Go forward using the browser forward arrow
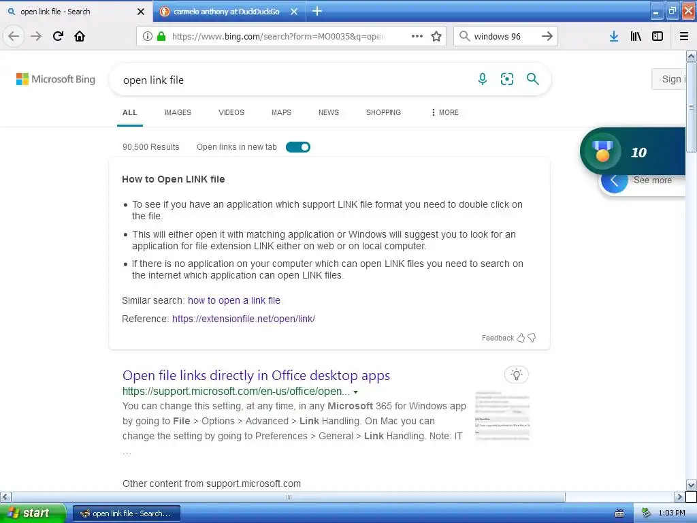The image size is (697, 523). click(x=36, y=37)
